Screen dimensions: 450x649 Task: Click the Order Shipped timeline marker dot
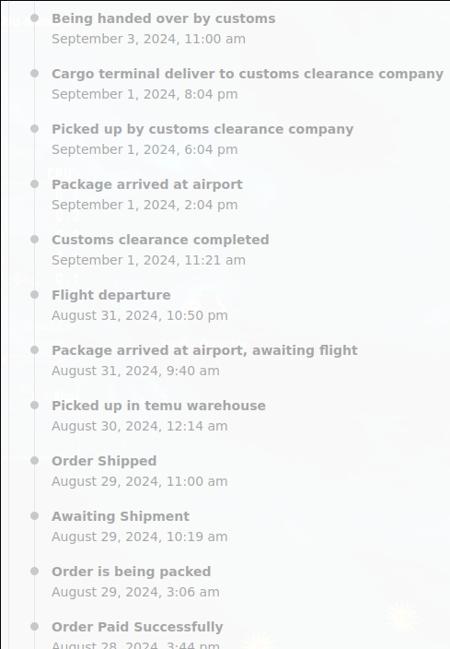pyautogui.click(x=35, y=461)
